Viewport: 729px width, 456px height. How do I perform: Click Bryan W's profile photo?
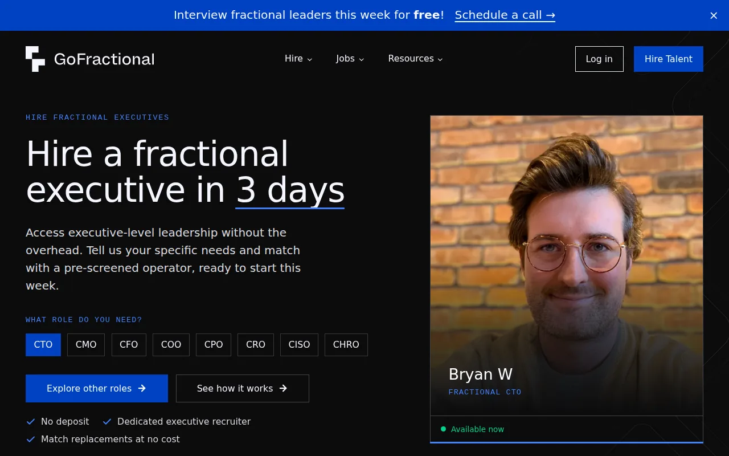tap(567, 266)
